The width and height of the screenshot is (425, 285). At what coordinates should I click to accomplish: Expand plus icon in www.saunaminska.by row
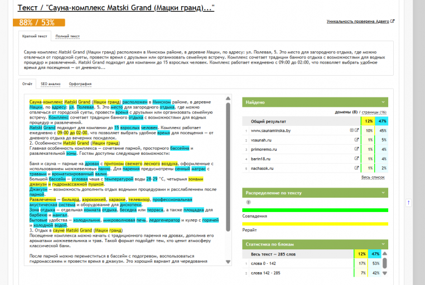pyautogui.click(x=351, y=130)
